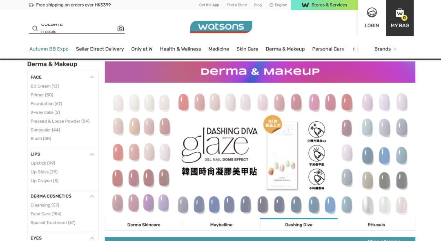Collapse the LIPS filter section
Image resolution: width=441 pixels, height=241 pixels.
(x=92, y=154)
